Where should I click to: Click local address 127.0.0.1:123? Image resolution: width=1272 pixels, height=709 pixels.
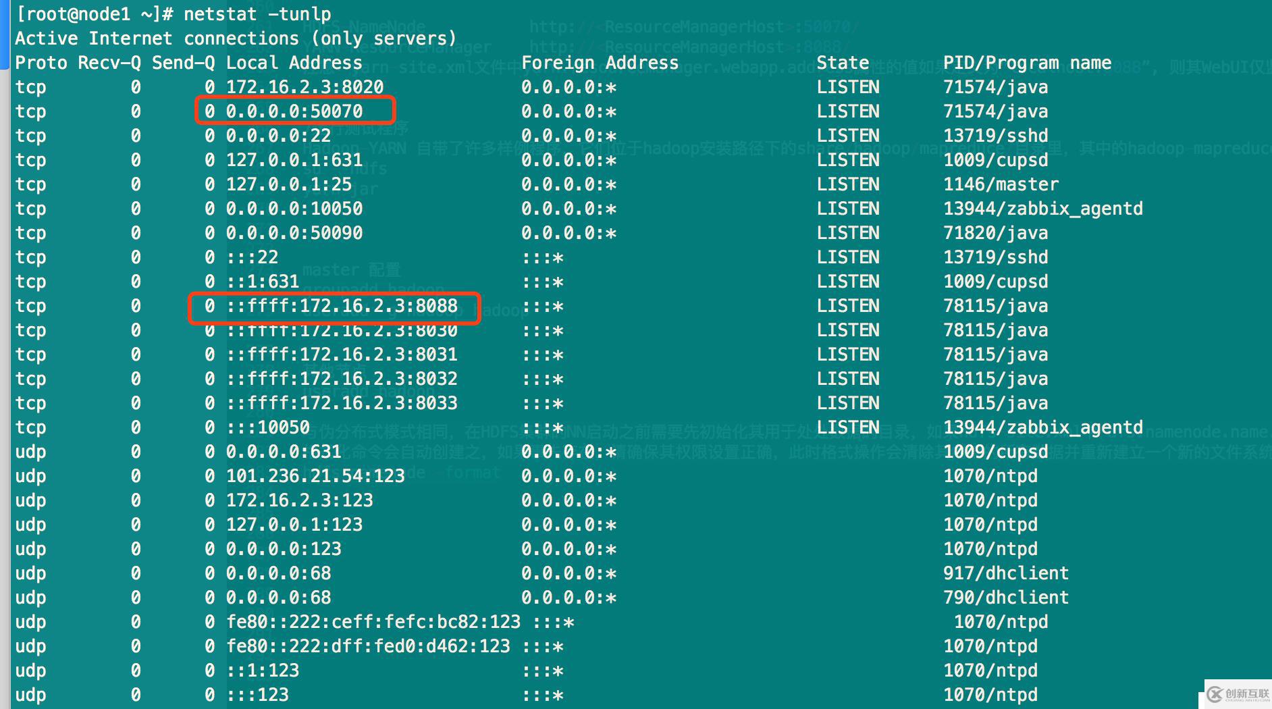click(294, 525)
